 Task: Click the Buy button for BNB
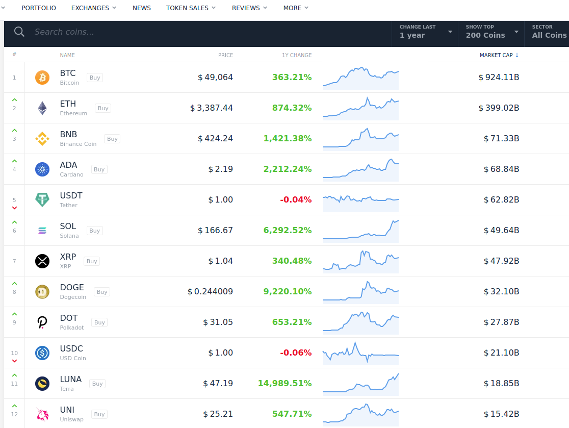(112, 139)
